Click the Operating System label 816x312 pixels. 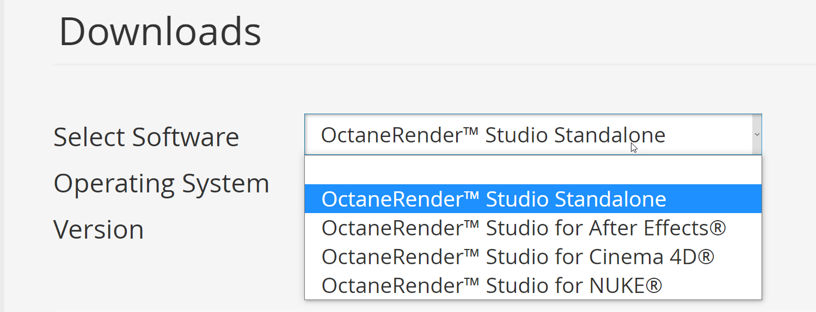(161, 184)
